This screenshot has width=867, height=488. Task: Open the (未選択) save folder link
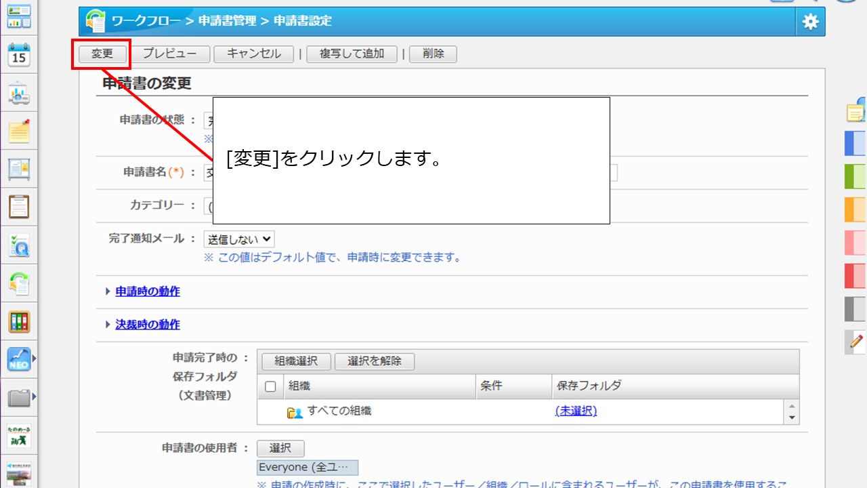[576, 411]
